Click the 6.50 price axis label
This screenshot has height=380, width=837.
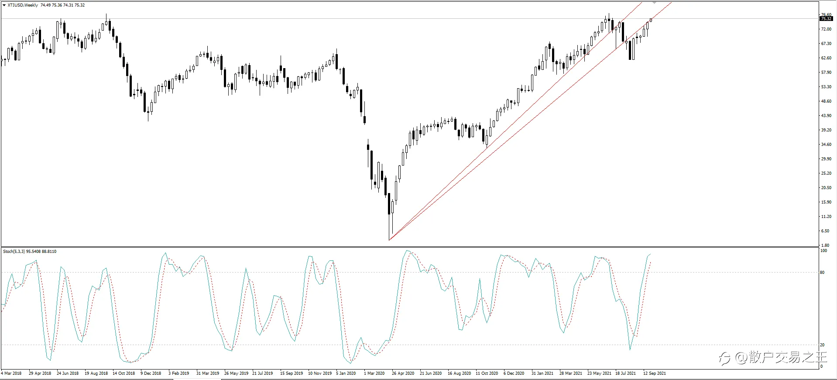tap(825, 231)
